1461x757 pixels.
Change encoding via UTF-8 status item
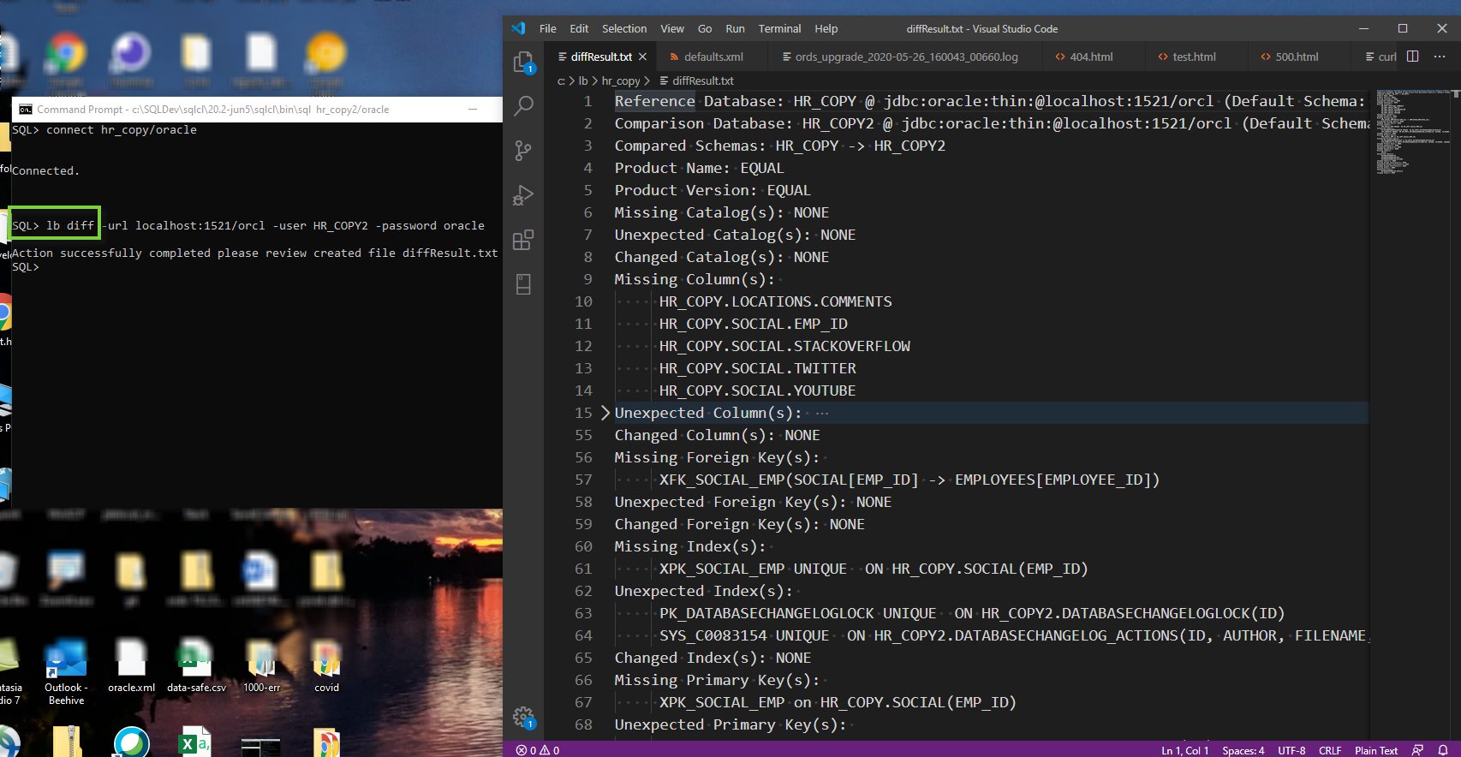[1291, 750]
